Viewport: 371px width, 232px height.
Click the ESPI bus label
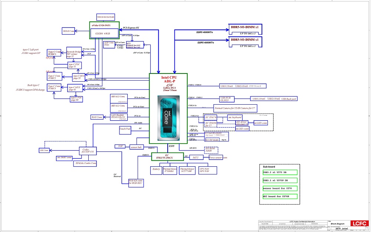[171, 146]
